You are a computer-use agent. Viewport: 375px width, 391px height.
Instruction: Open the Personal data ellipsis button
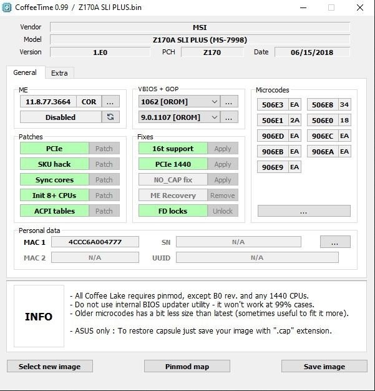(335, 242)
